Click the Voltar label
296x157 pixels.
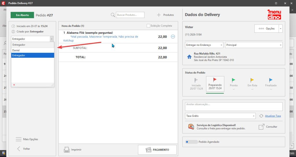tap(26, 149)
